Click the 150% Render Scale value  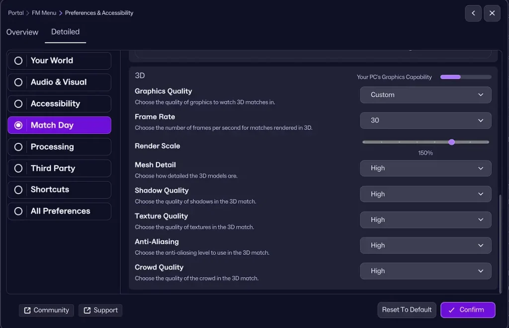pyautogui.click(x=425, y=153)
